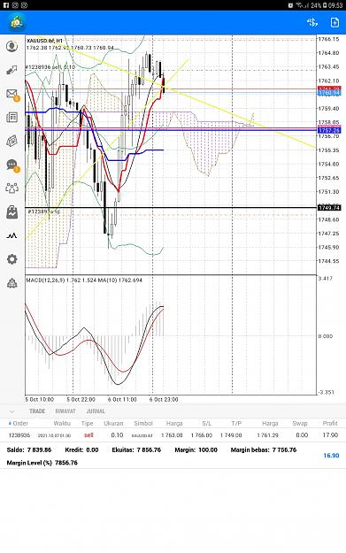346x553 pixels.
Task: Tap the third notification icon in status bar
Action: click(24, 5)
